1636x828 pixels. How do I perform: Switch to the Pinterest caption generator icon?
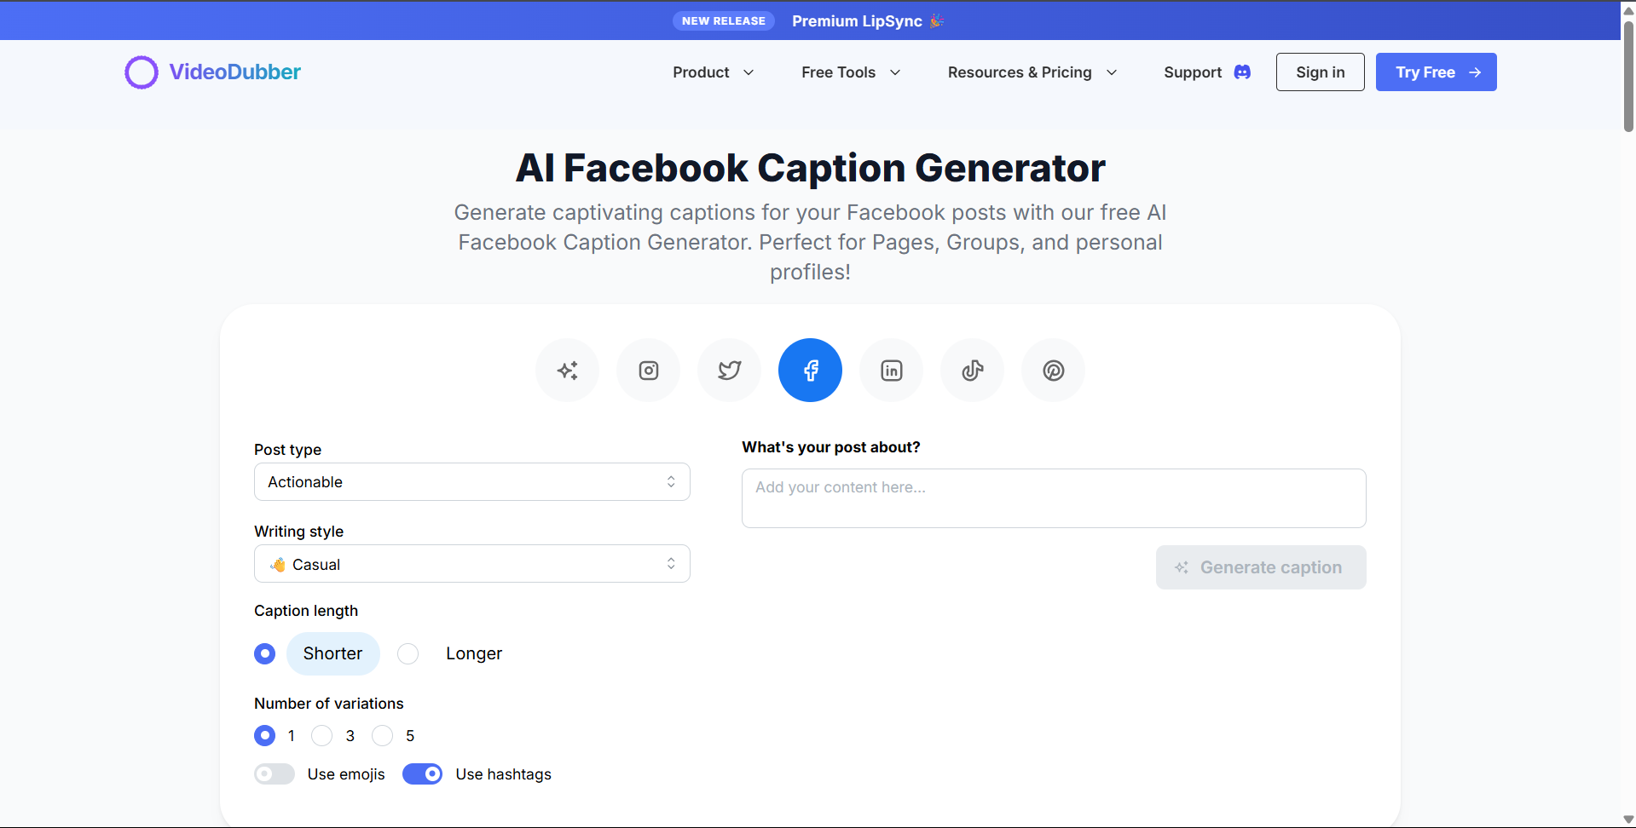pyautogui.click(x=1054, y=371)
